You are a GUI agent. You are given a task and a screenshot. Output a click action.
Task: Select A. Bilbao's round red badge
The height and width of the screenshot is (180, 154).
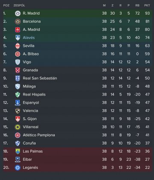[18, 54]
